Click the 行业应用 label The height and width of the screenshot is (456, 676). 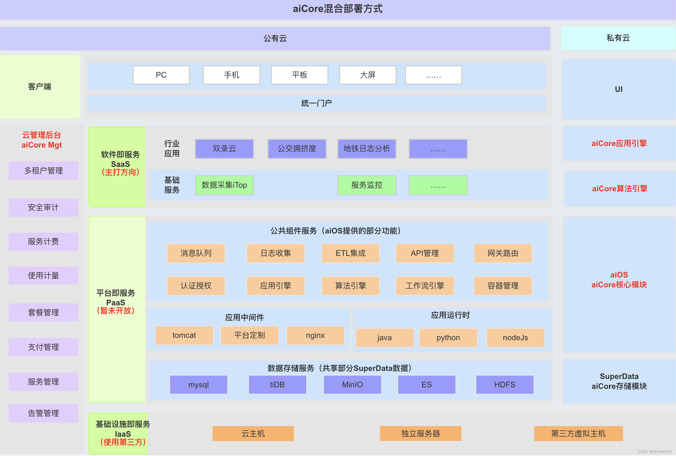click(172, 149)
